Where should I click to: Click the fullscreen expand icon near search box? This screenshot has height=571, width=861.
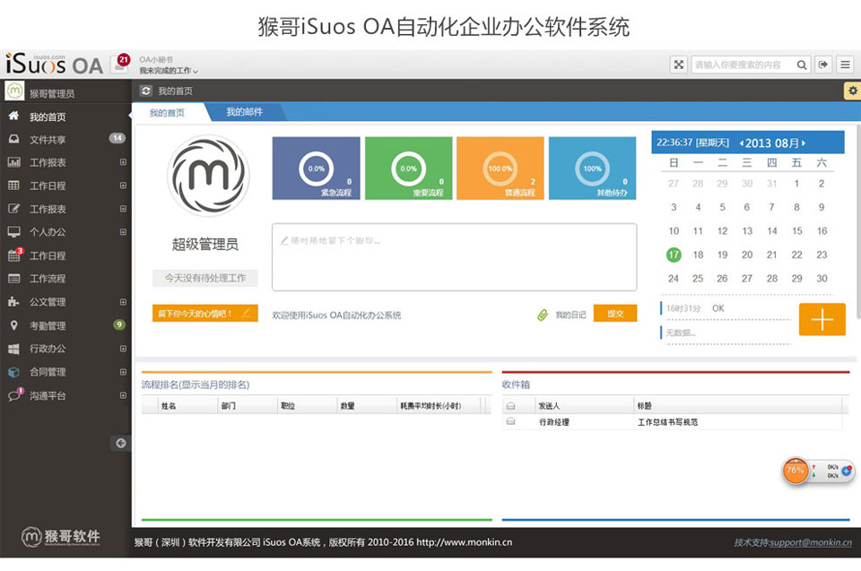679,65
